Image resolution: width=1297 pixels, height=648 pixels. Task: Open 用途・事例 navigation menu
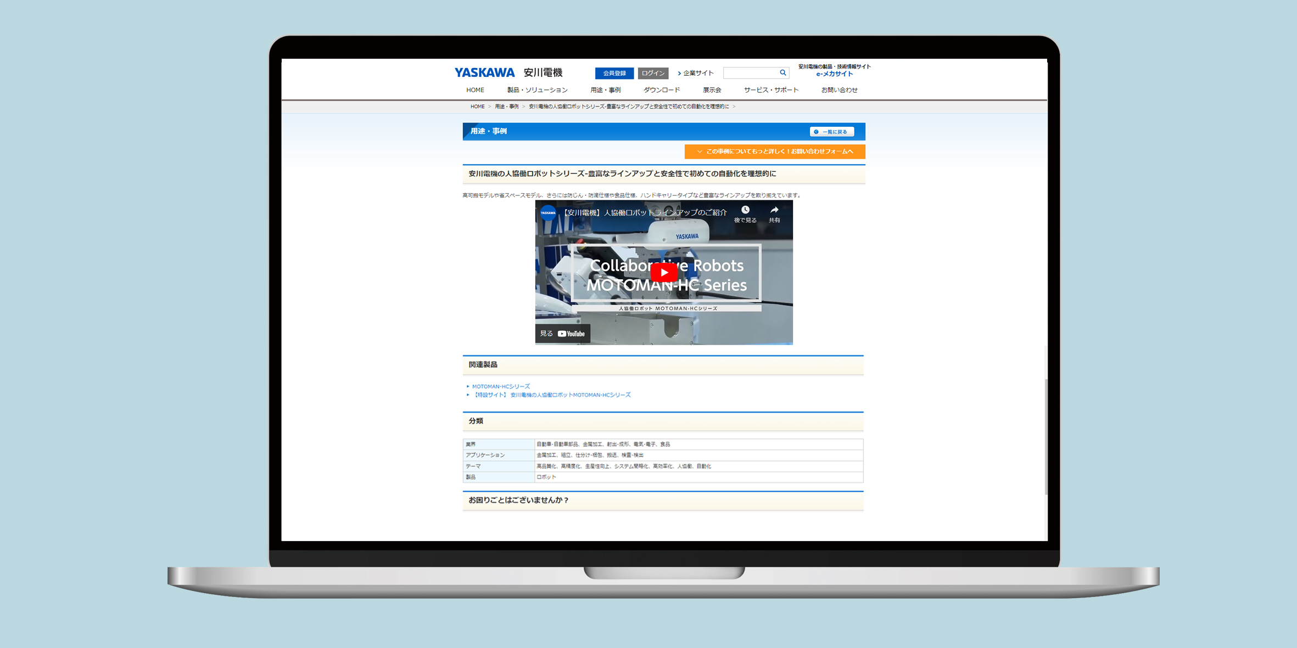point(606,90)
